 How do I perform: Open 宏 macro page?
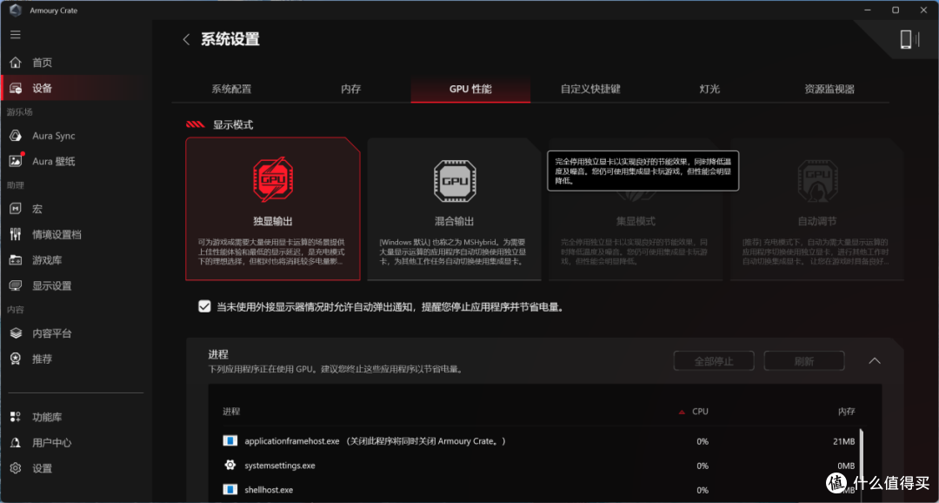click(37, 209)
